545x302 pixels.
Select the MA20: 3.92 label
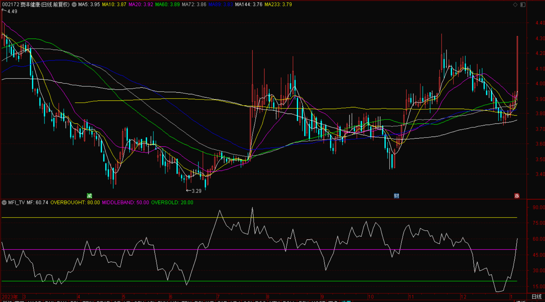pyautogui.click(x=141, y=5)
